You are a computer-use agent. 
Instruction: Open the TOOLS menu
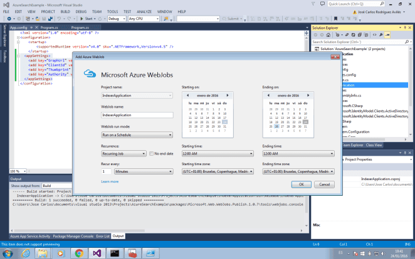click(x=112, y=12)
